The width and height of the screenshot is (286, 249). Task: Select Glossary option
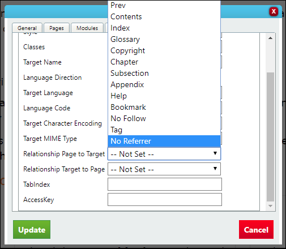164,39
